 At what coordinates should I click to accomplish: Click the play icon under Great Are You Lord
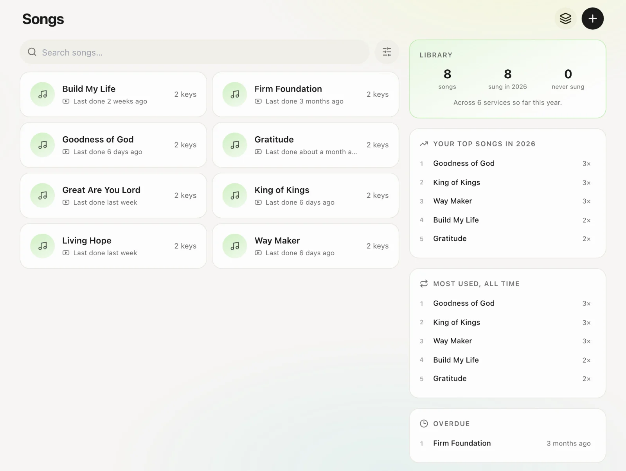click(66, 202)
